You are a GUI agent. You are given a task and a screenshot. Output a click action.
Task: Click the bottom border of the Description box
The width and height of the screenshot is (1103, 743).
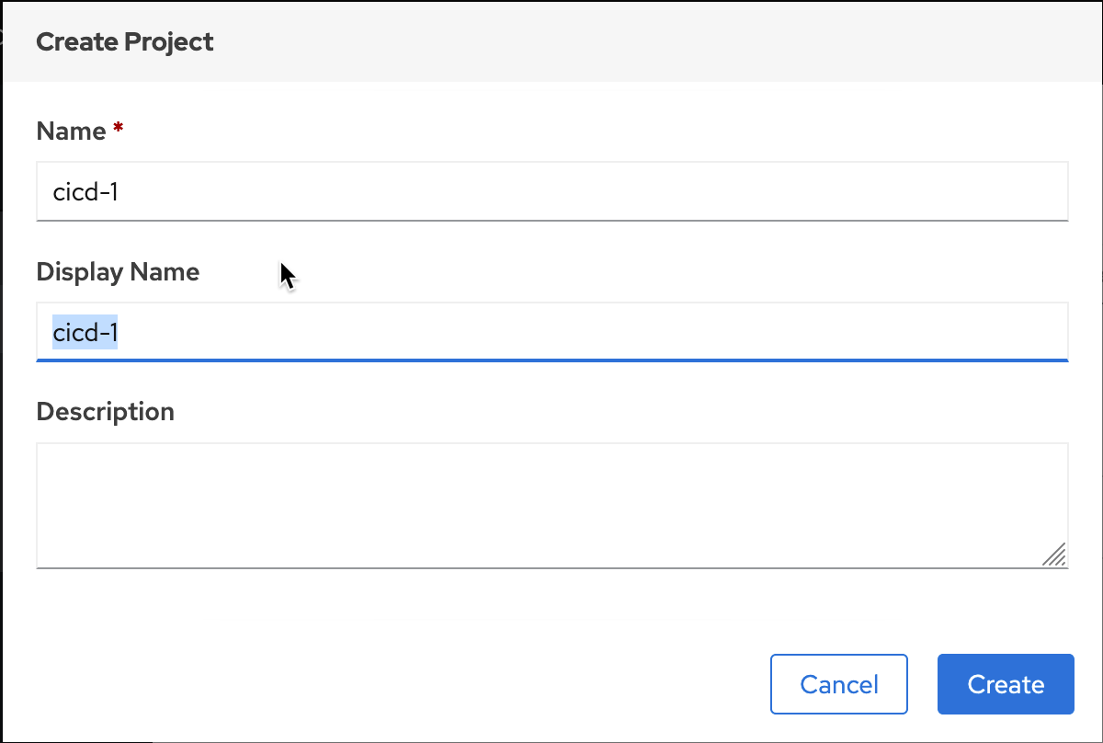(x=552, y=568)
